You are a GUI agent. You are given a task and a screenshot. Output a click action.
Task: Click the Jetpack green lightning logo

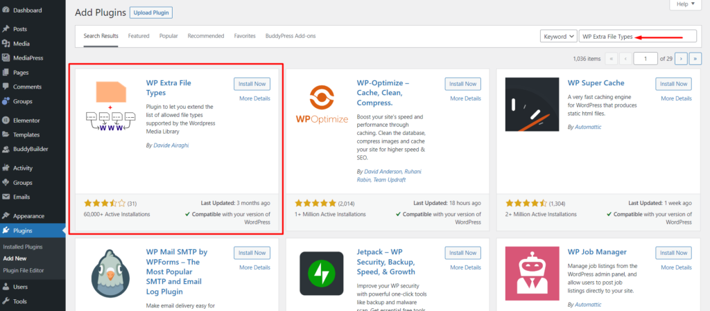(x=322, y=274)
